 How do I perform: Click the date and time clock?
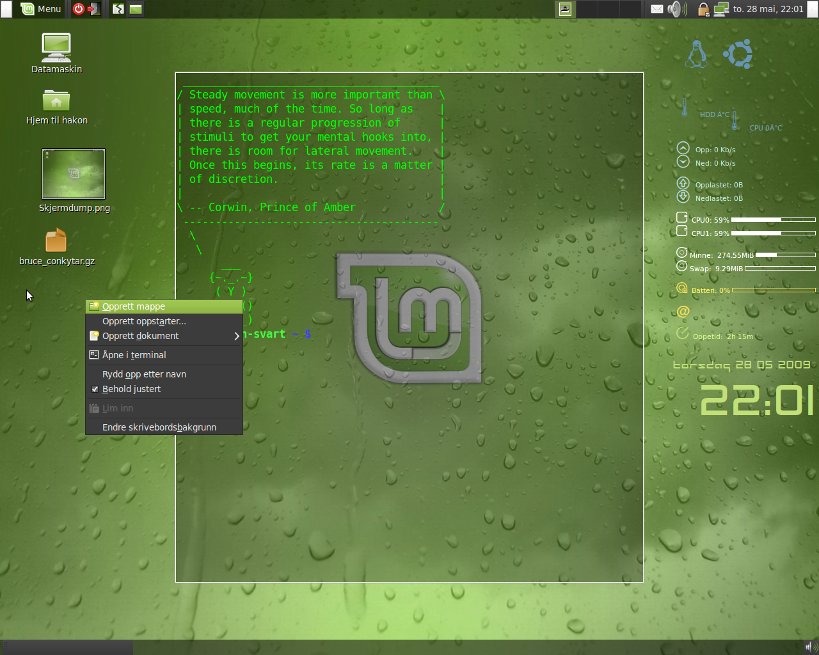tap(768, 9)
